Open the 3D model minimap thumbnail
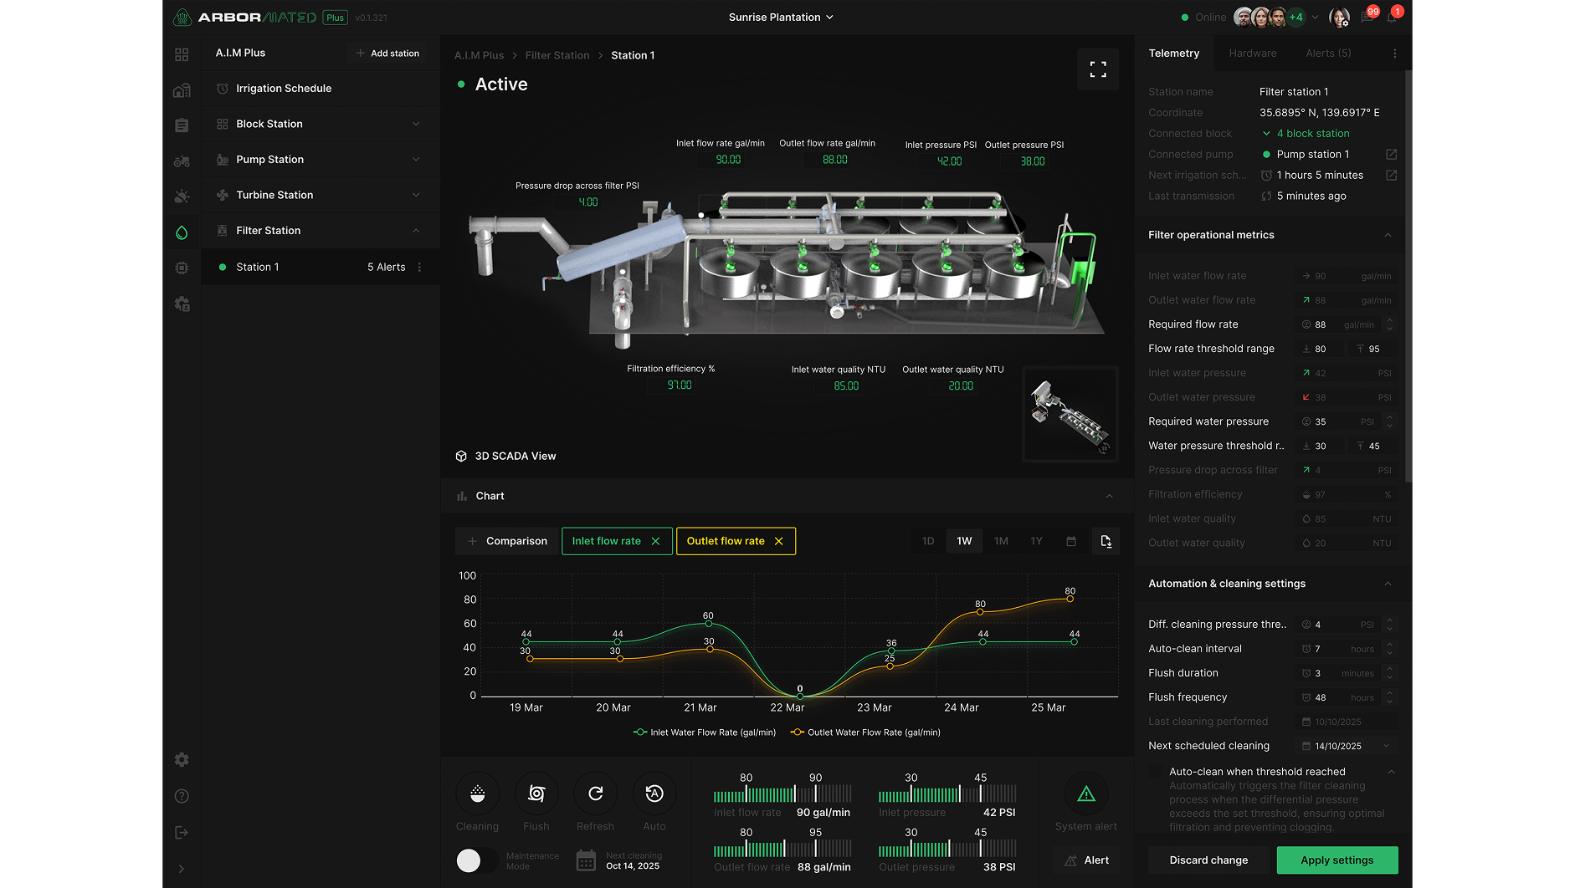The height and width of the screenshot is (888, 1575). click(1070, 413)
